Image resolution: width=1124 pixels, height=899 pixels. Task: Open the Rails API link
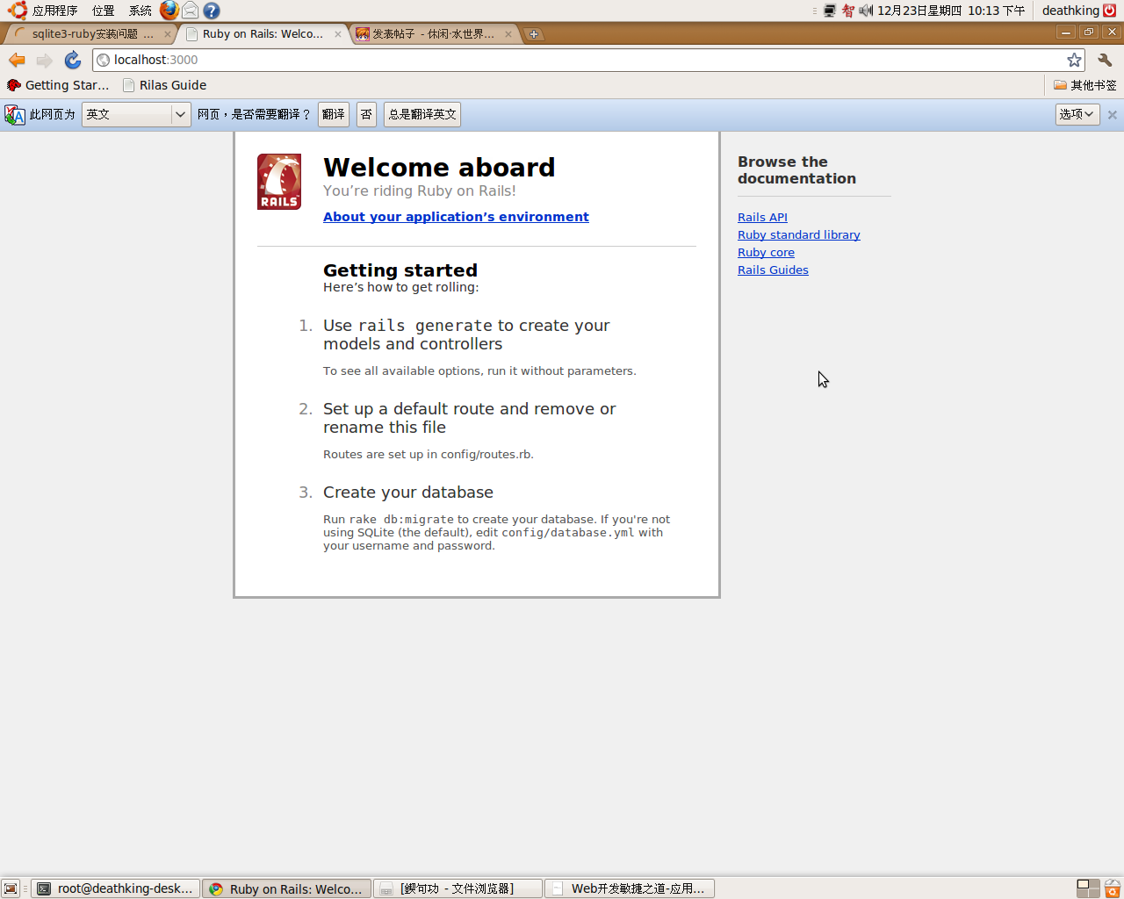pos(762,218)
